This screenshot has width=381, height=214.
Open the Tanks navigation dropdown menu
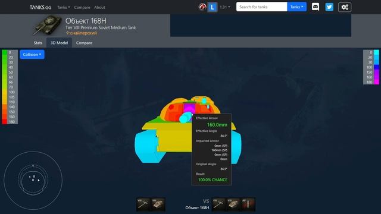click(x=64, y=7)
